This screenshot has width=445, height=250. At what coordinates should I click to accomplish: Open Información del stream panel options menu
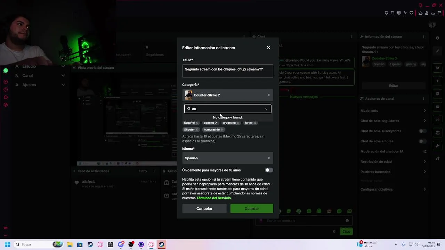[423, 36]
